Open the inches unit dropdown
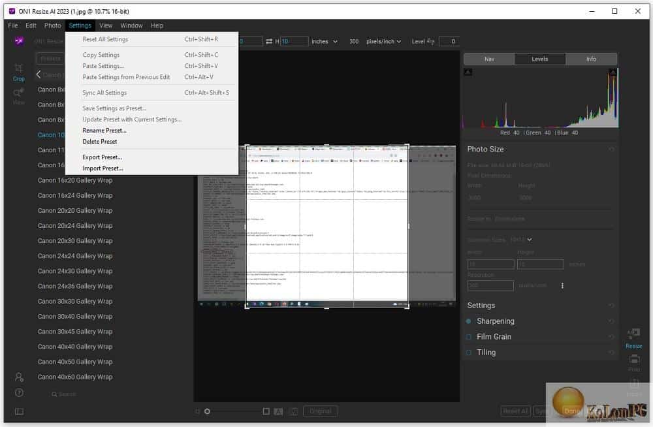 tap(325, 41)
